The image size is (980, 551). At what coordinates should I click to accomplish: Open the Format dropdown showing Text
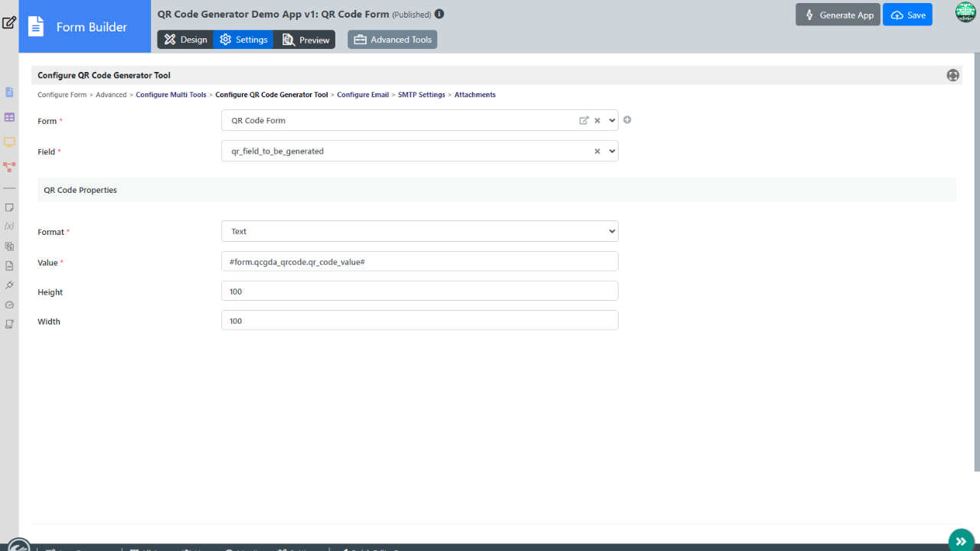[420, 231]
